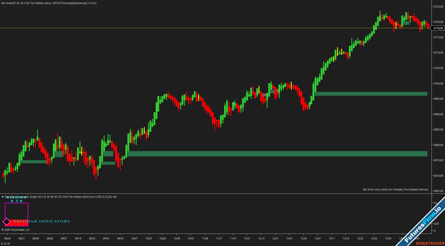Click the cyan diamond right of -5
The image size is (445, 246).
tap(21, 201)
